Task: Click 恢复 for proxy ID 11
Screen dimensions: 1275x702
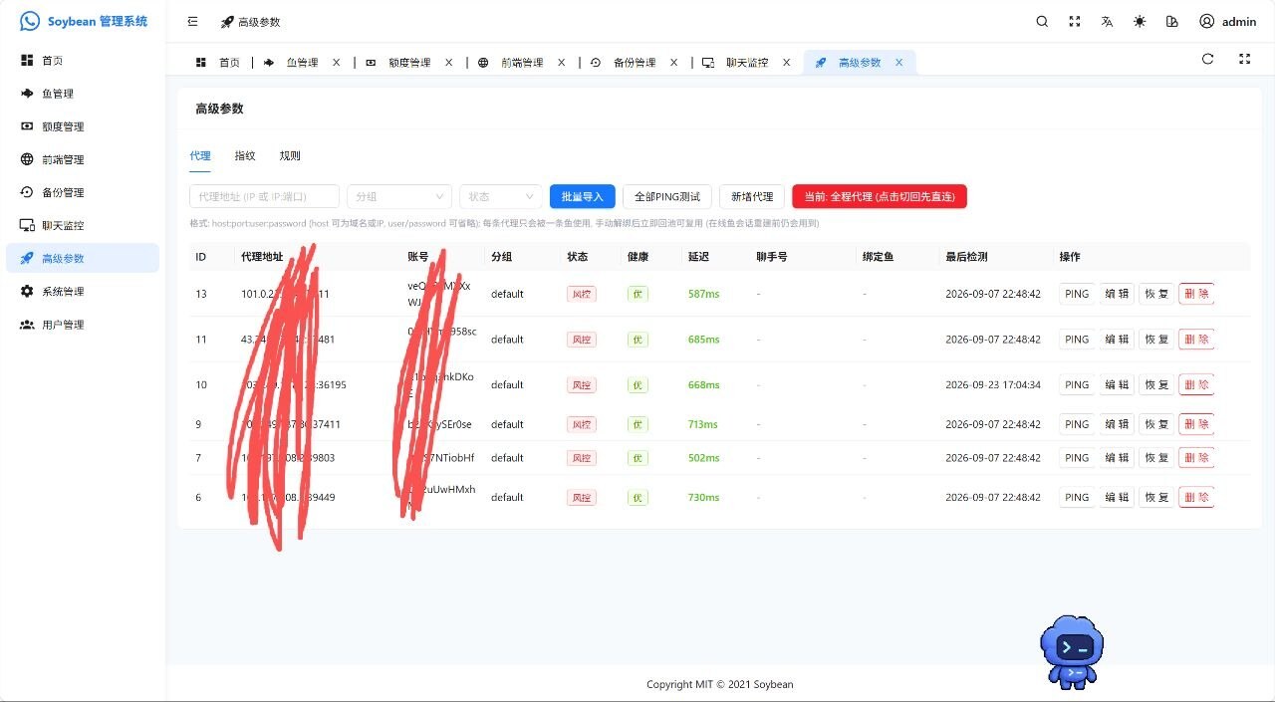Action: [x=1156, y=340]
